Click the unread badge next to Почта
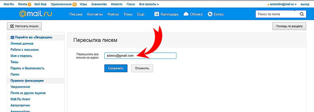The image size is (314, 112). [29, 4]
